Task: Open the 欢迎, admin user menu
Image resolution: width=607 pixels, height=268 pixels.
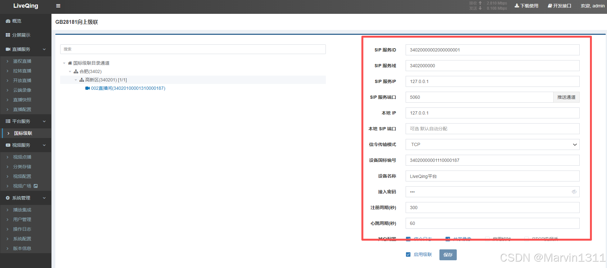Action: pyautogui.click(x=593, y=6)
